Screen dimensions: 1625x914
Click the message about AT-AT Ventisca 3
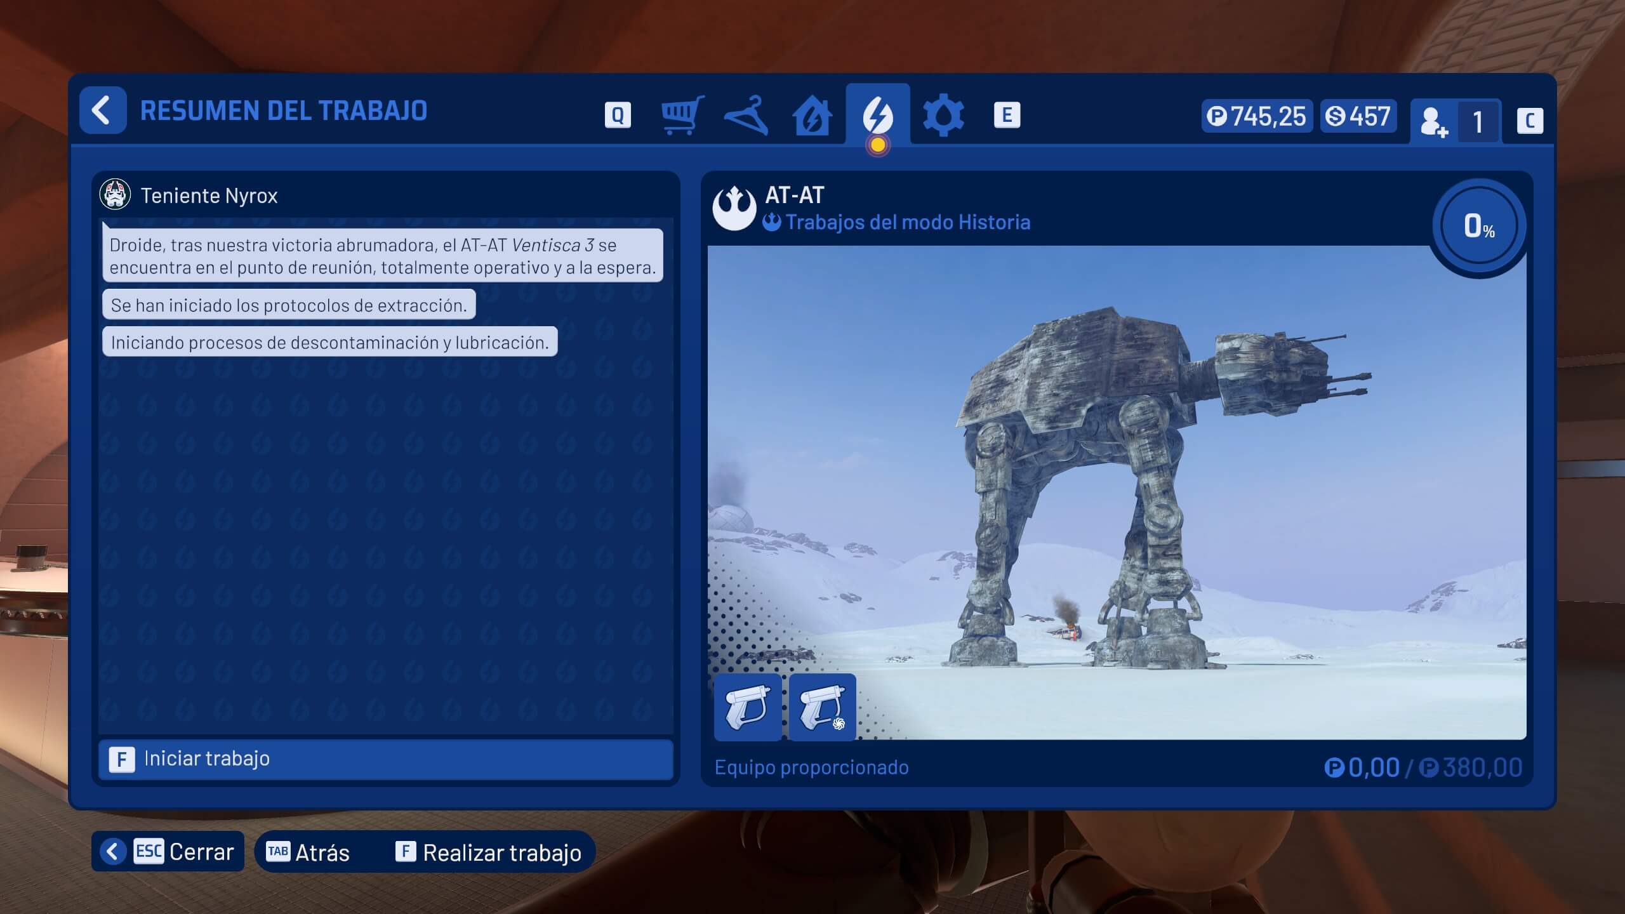[383, 256]
